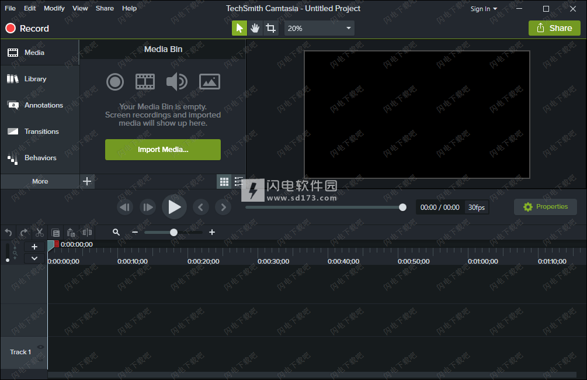Click the red Record circle icon
This screenshot has width=587, height=380.
[11, 28]
